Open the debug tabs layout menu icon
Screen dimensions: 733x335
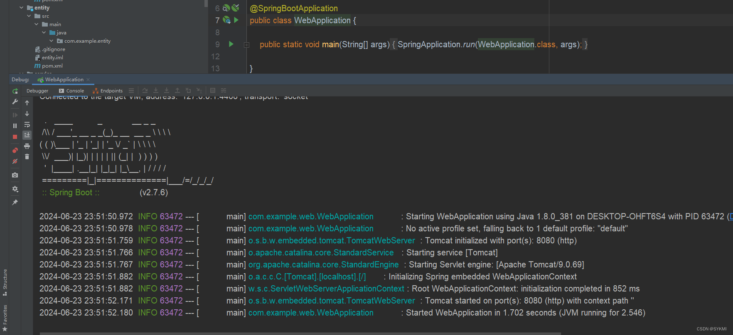[x=131, y=90]
